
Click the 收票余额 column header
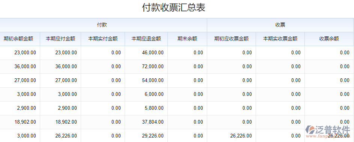tap(329, 39)
